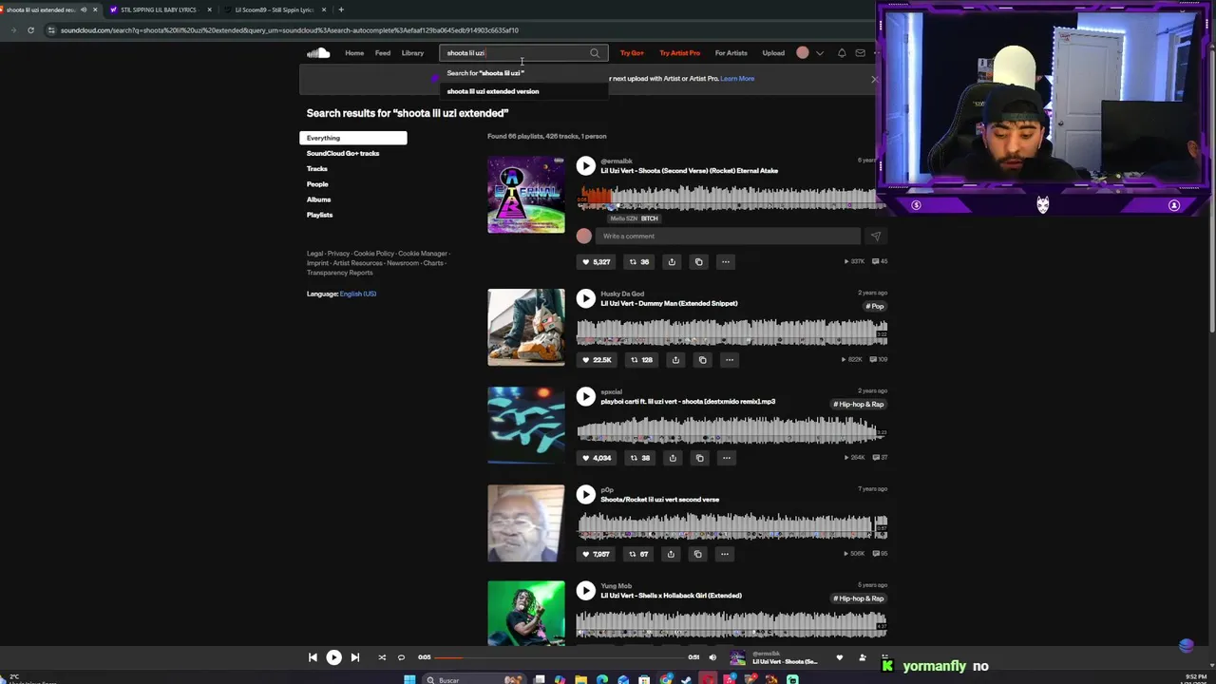Open more options for destxmido remix
The height and width of the screenshot is (684, 1216).
[726, 458]
